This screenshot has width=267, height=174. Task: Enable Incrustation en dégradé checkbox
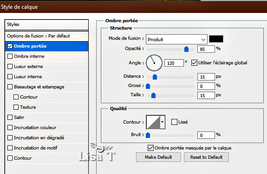click(10, 137)
